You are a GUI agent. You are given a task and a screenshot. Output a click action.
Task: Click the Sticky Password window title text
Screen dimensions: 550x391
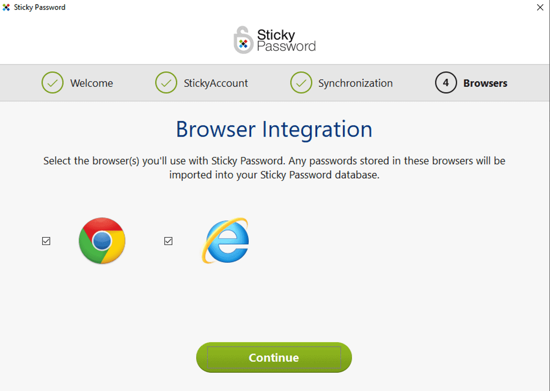[x=40, y=7]
